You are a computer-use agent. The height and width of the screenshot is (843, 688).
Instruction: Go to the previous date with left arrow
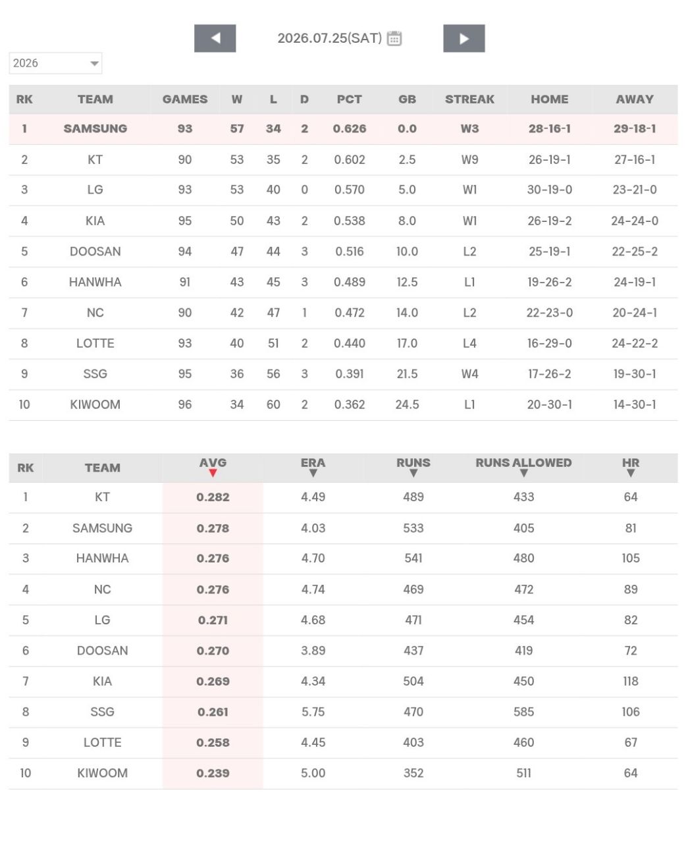(215, 38)
